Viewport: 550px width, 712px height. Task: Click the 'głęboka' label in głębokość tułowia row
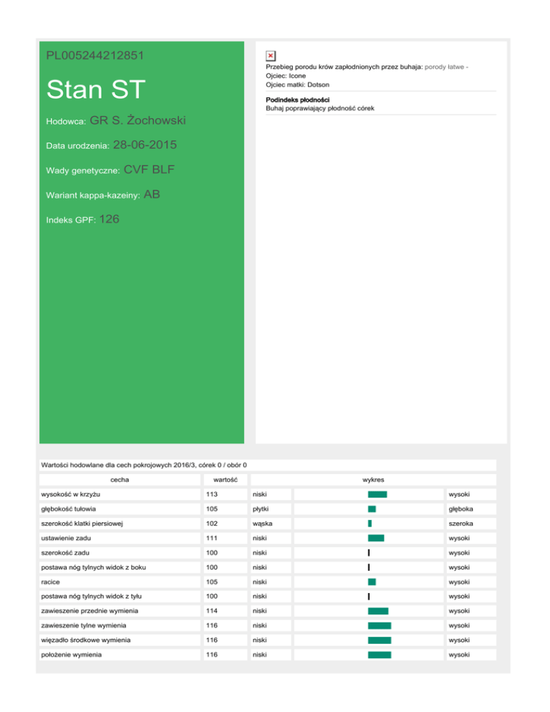pyautogui.click(x=460, y=509)
